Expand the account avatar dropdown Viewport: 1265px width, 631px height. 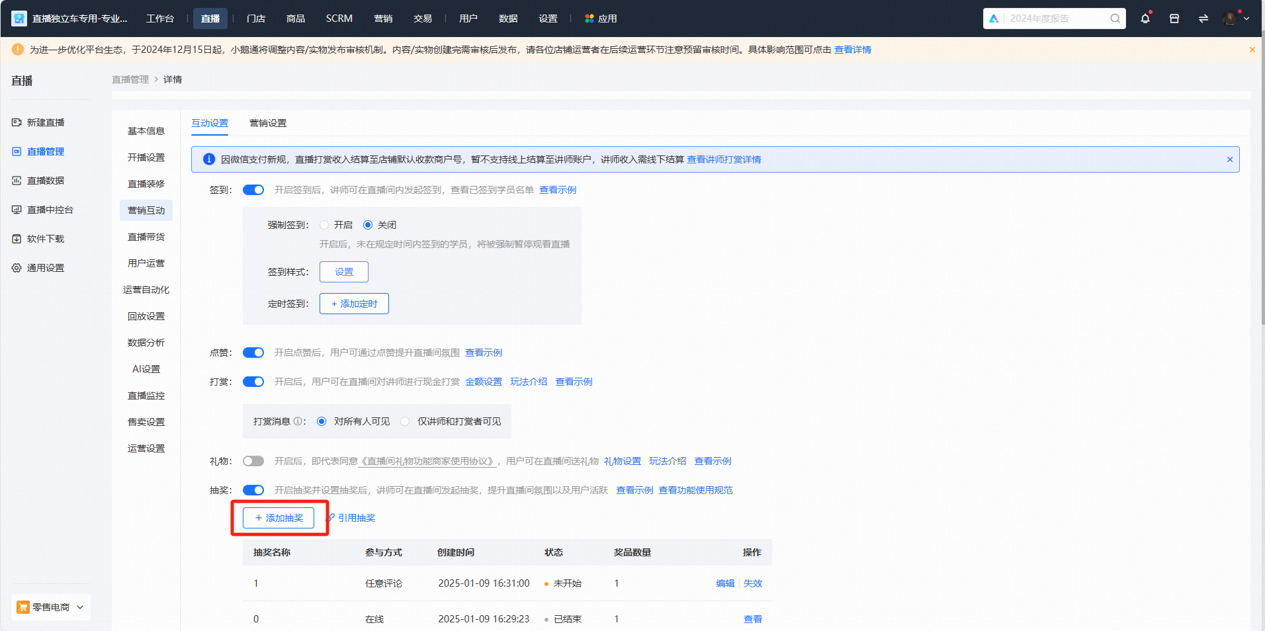[1232, 19]
